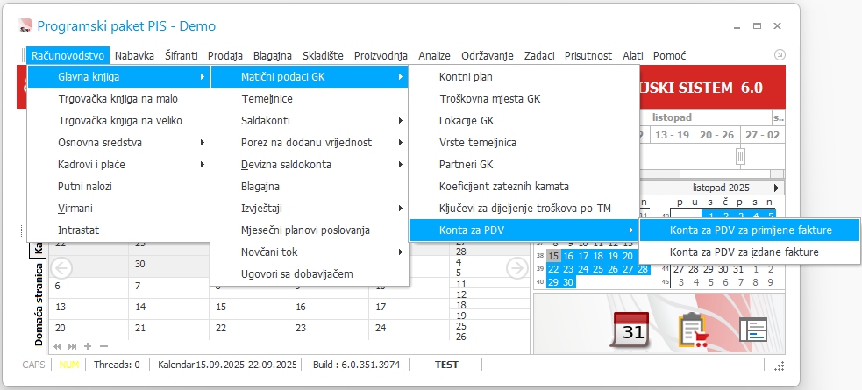Choose Lokacije GK
Image resolution: width=862 pixels, height=390 pixels.
point(524,121)
